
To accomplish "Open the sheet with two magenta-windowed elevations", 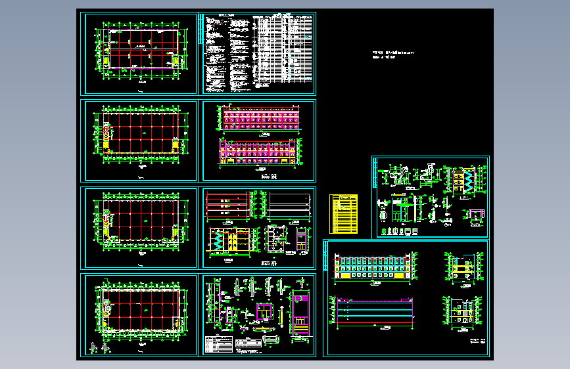I will click(257, 141).
